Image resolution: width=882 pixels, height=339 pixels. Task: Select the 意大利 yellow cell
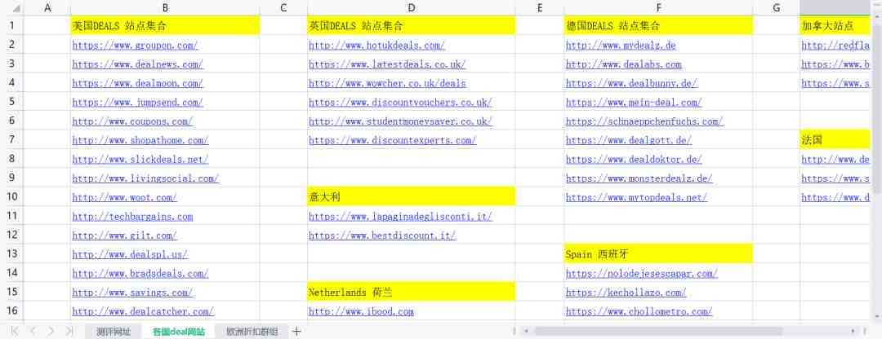pyautogui.click(x=411, y=196)
